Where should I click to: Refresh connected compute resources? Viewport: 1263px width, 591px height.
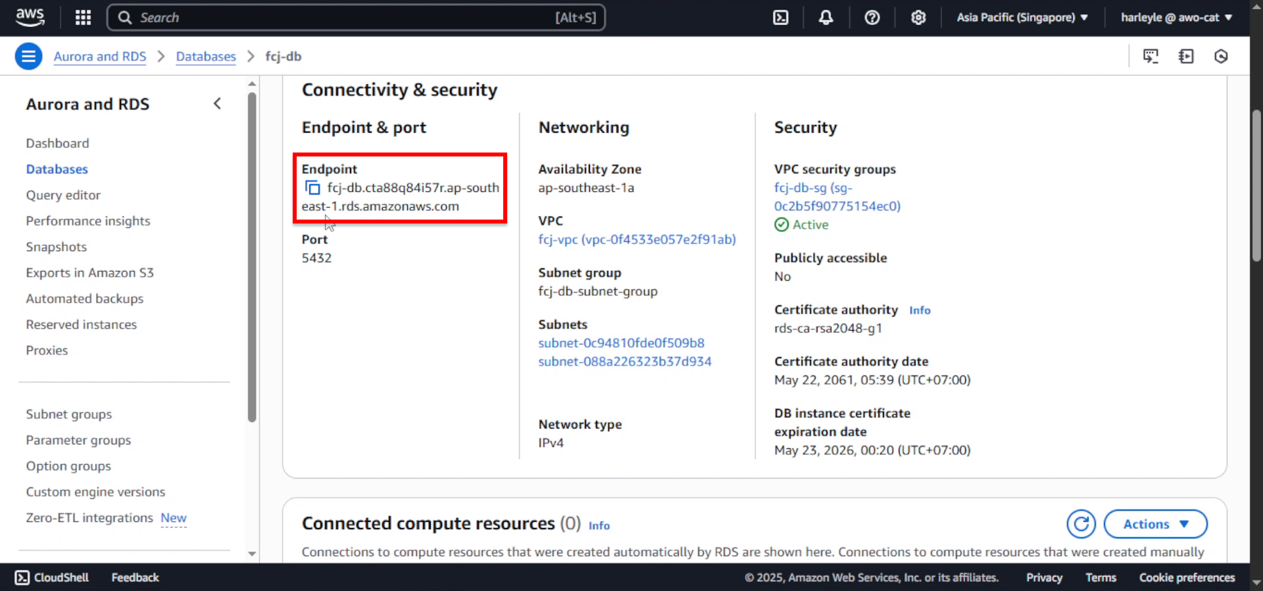pos(1081,524)
